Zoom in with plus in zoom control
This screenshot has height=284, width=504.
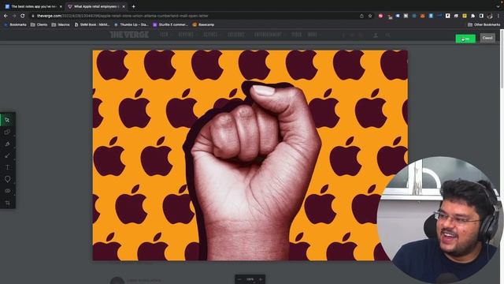261,279
